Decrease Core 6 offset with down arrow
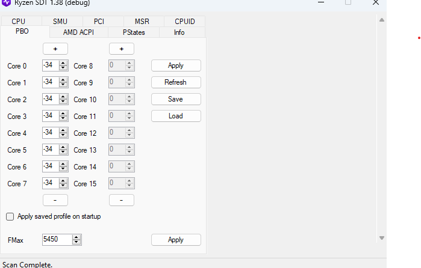 pos(63,169)
